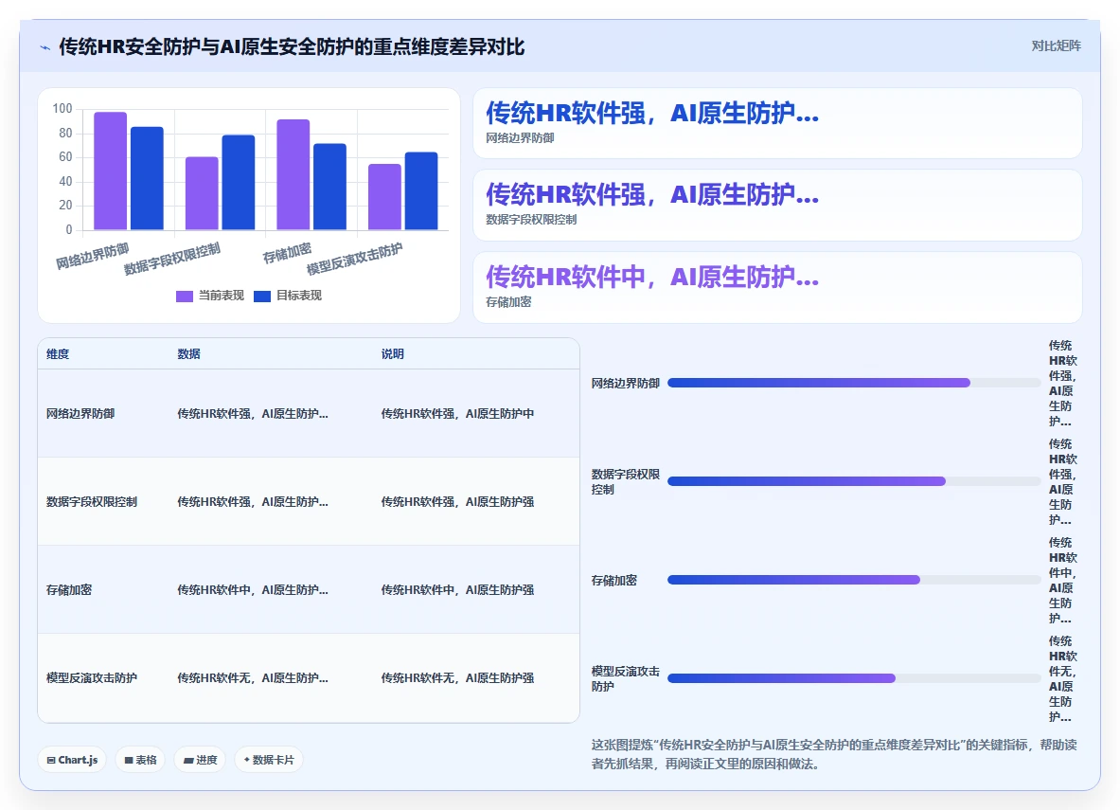Screen dimensions: 1120x810
Task: Click the 进度 tag chip
Action: (200, 759)
